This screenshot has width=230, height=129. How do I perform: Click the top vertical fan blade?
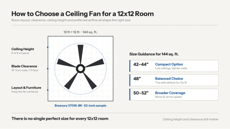pyautogui.click(x=80, y=54)
